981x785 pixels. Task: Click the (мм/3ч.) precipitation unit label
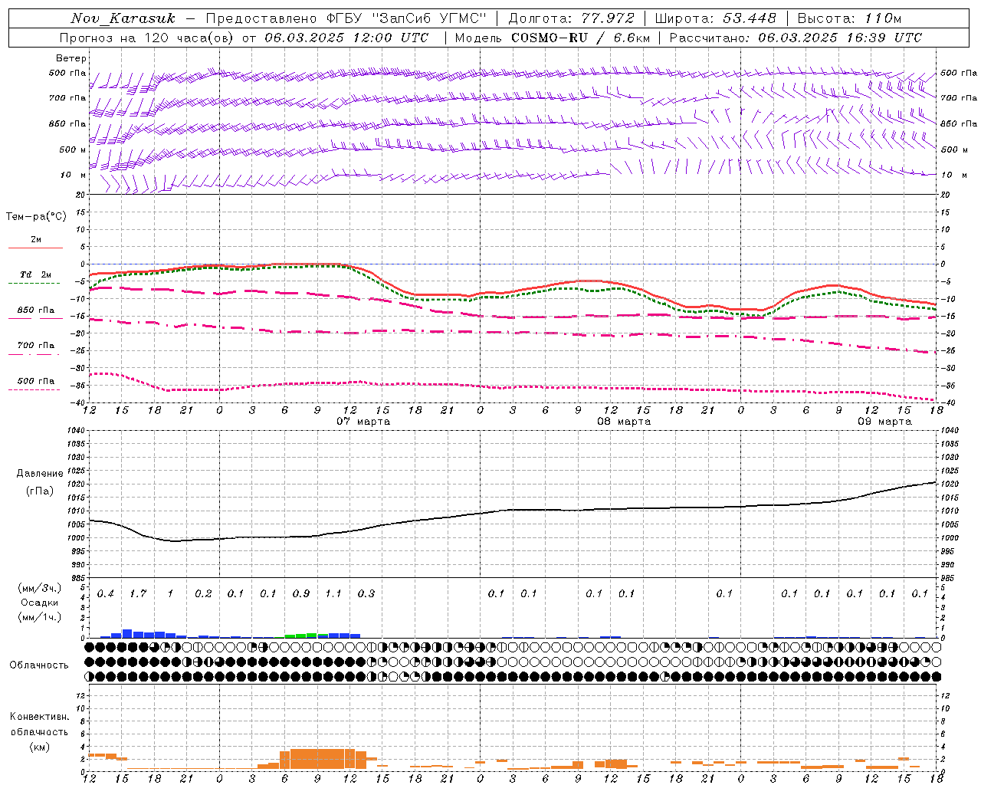tap(40, 588)
